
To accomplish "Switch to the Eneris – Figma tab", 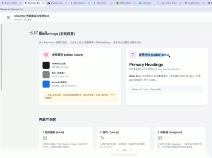I will pos(12,3).
